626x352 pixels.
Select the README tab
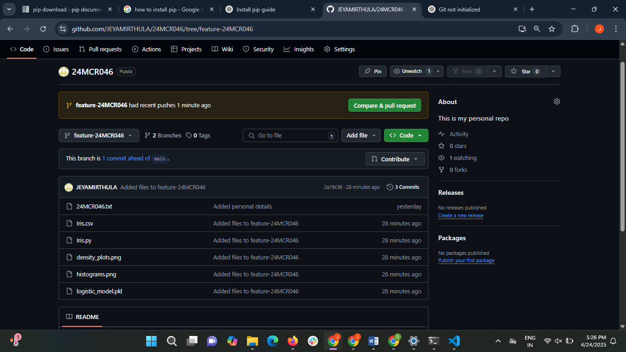[82, 317]
